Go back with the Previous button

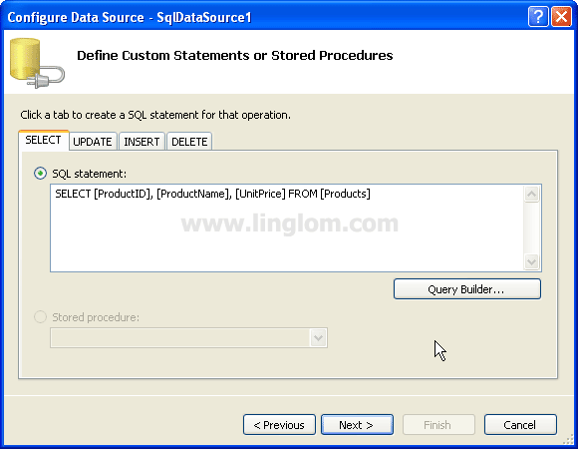[279, 425]
